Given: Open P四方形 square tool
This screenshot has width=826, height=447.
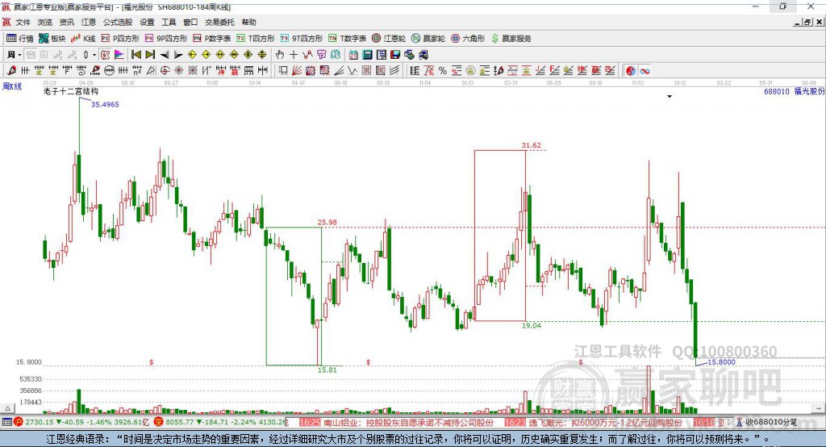Looking at the screenshot, I should tap(120, 39).
